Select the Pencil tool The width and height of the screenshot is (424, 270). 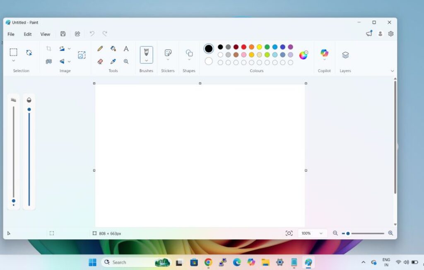[100, 49]
